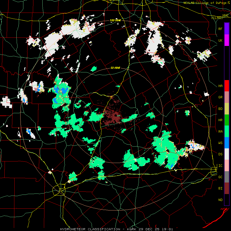Click the RF legend label
This screenshot has width=231, height=231.
220,29
